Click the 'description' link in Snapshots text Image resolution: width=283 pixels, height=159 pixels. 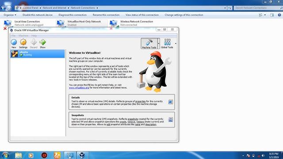(151, 125)
